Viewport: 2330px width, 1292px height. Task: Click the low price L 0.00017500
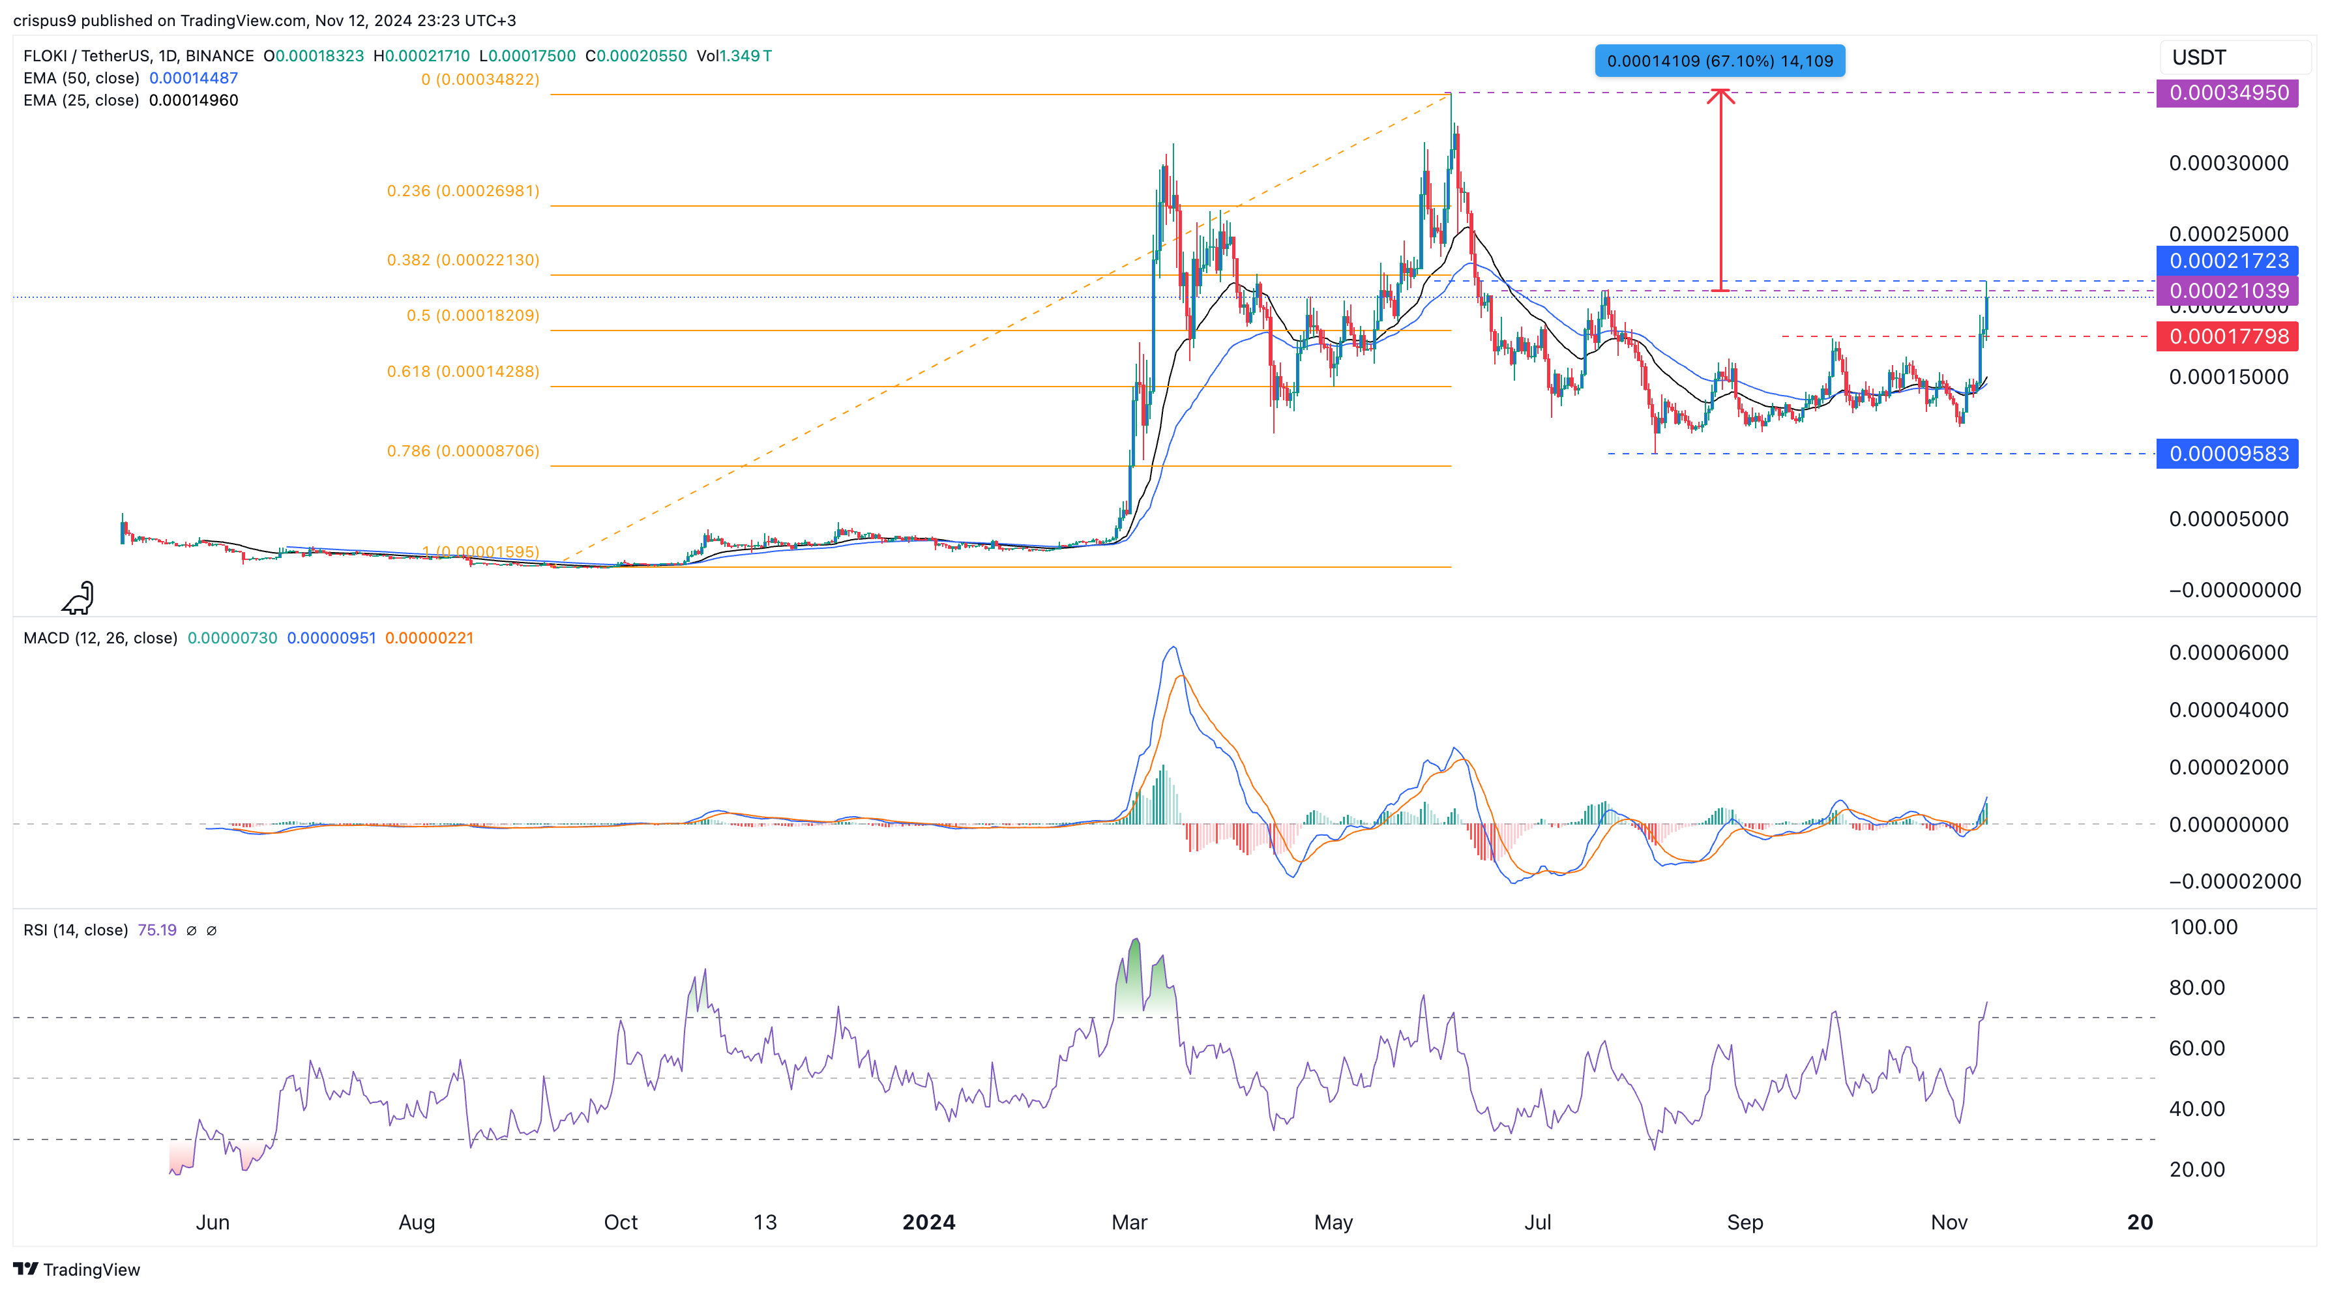[x=527, y=55]
